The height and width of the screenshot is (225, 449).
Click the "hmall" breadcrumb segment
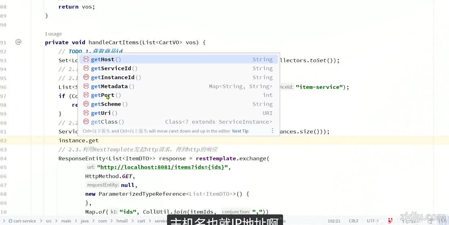point(122,221)
